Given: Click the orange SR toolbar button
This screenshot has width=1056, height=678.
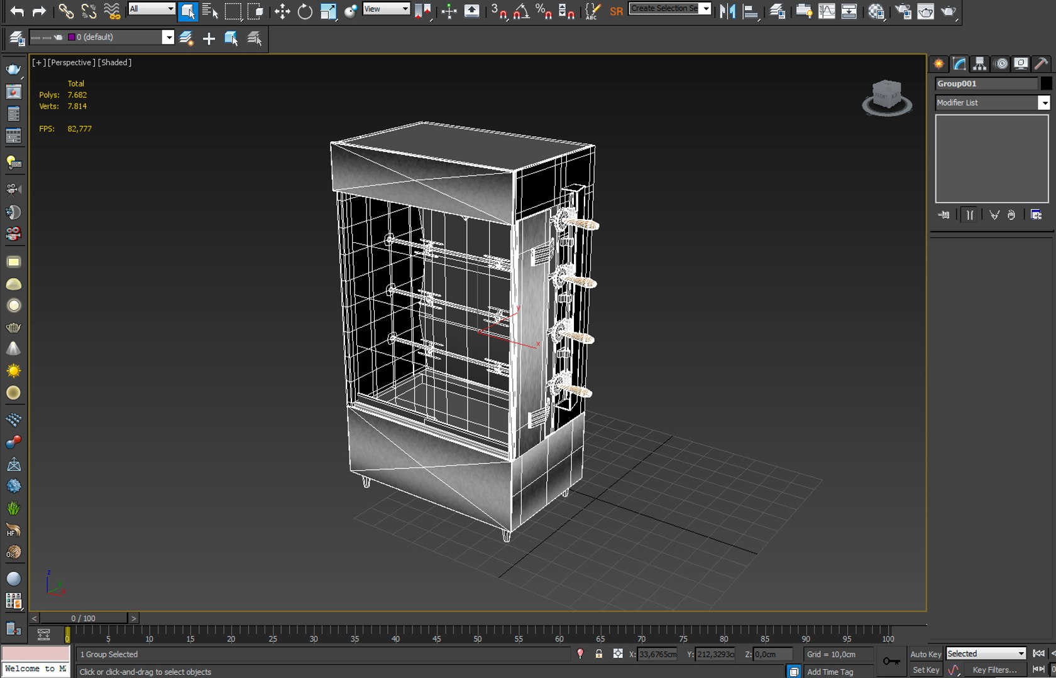Looking at the screenshot, I should [616, 11].
